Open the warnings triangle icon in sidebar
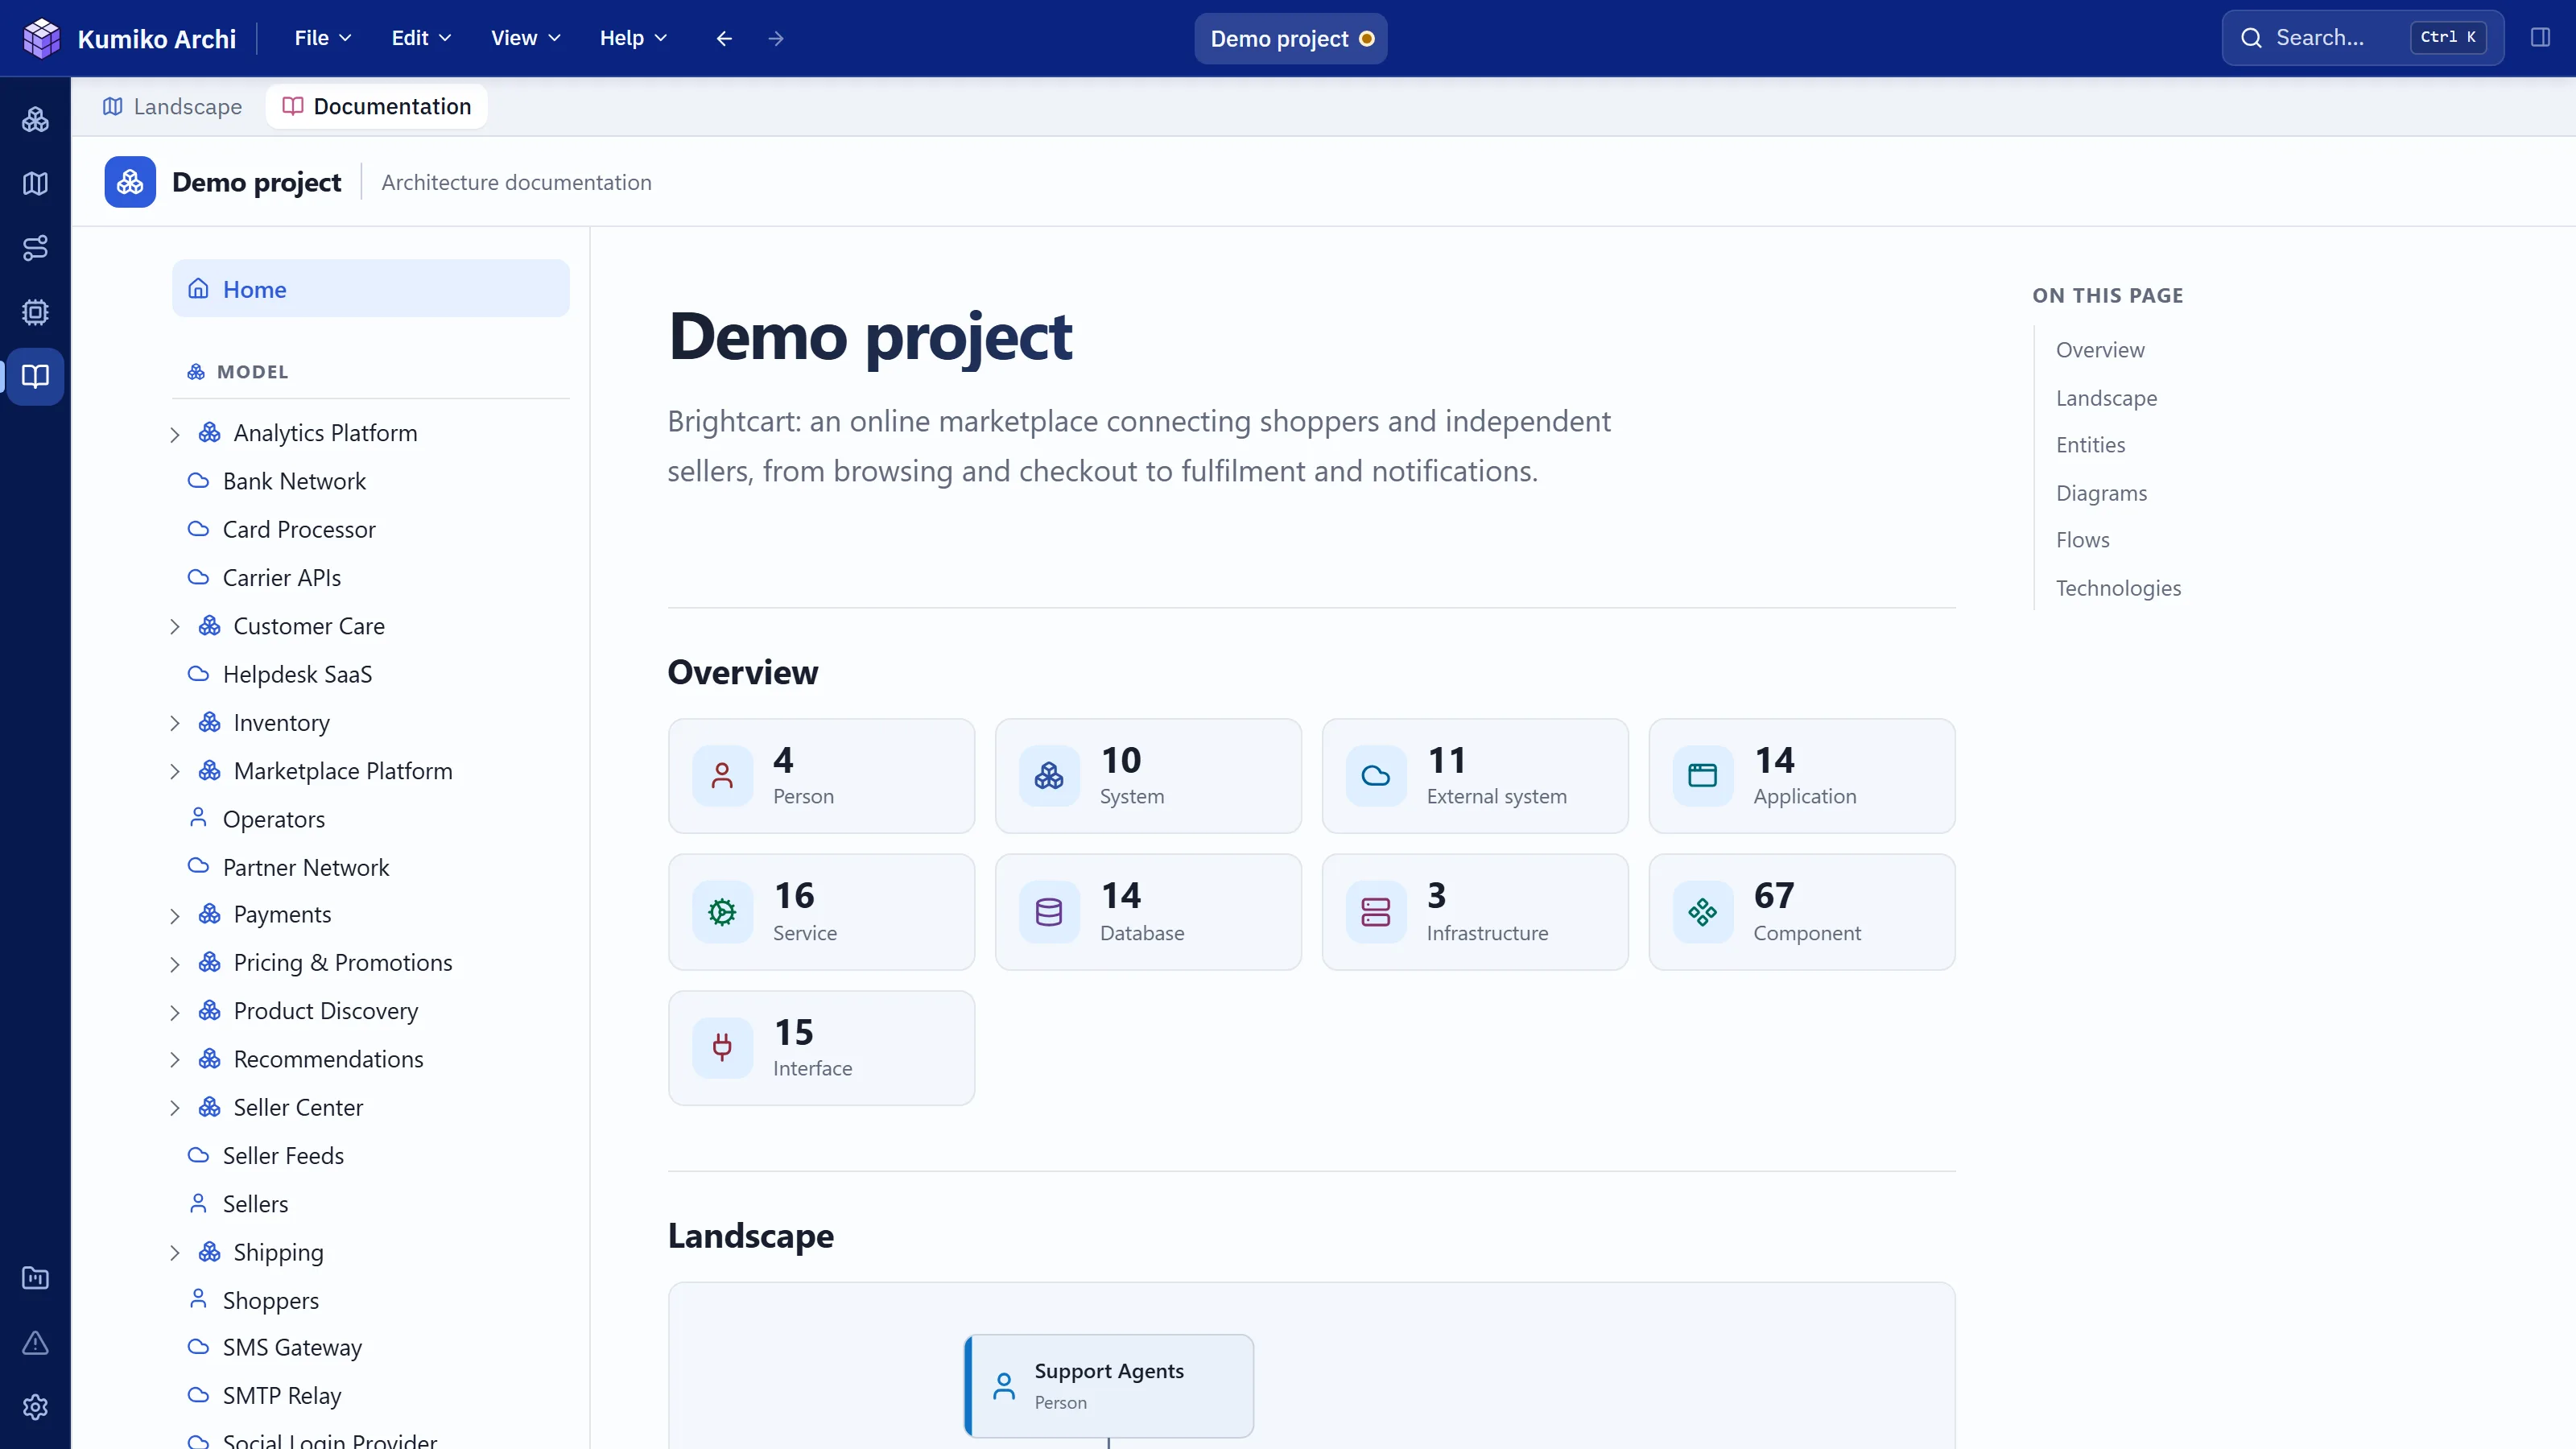The height and width of the screenshot is (1449, 2576). [35, 1343]
